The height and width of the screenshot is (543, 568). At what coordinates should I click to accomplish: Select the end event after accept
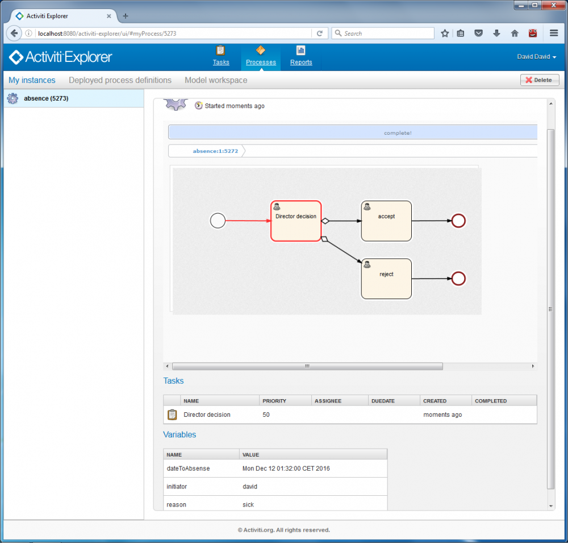click(458, 221)
